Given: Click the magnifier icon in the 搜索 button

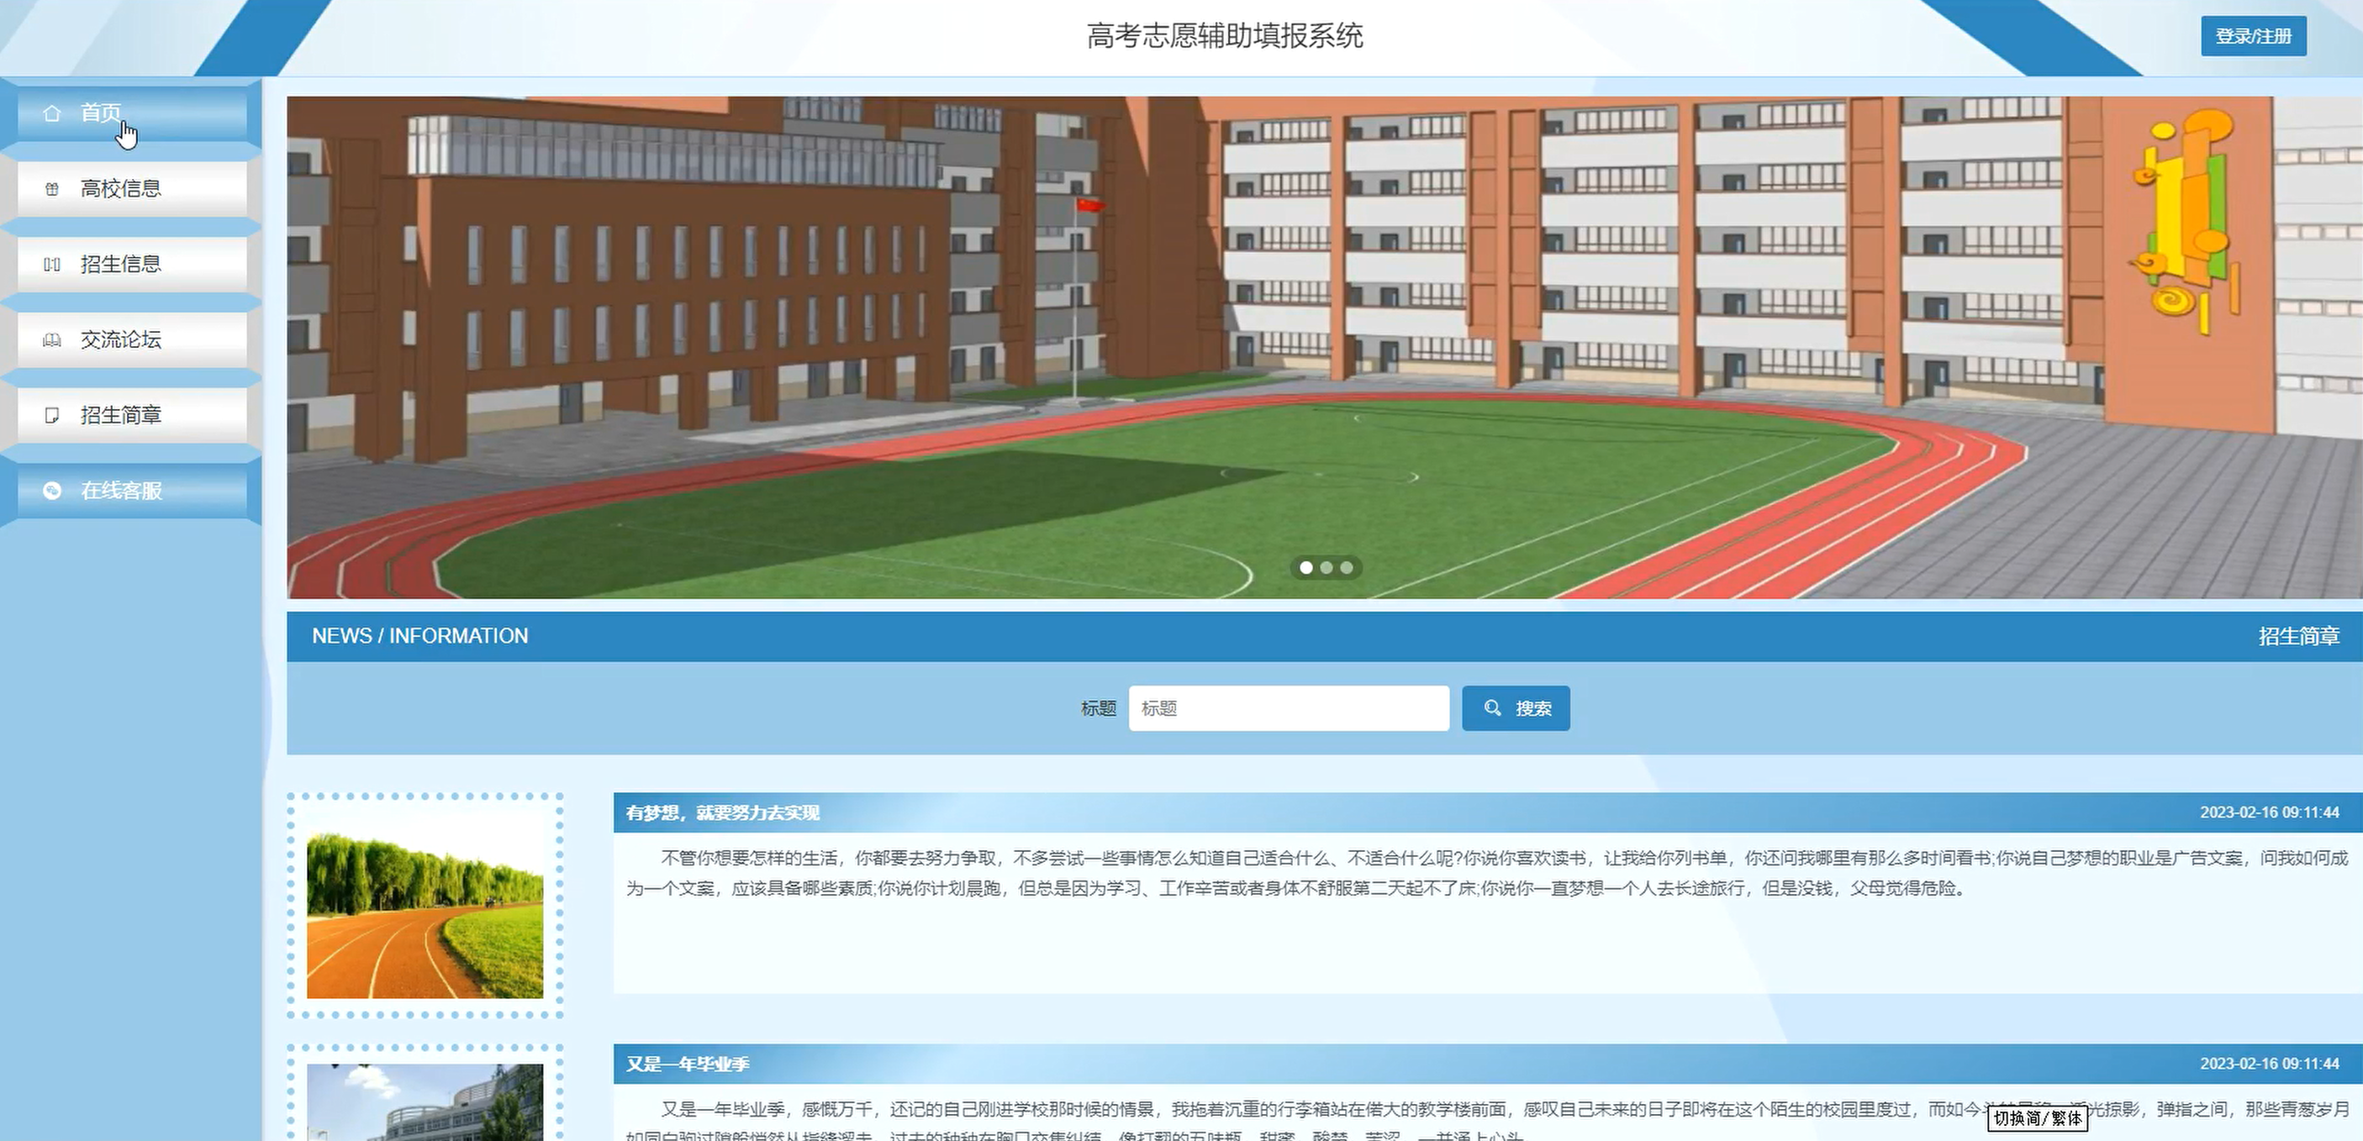Looking at the screenshot, I should point(1492,708).
